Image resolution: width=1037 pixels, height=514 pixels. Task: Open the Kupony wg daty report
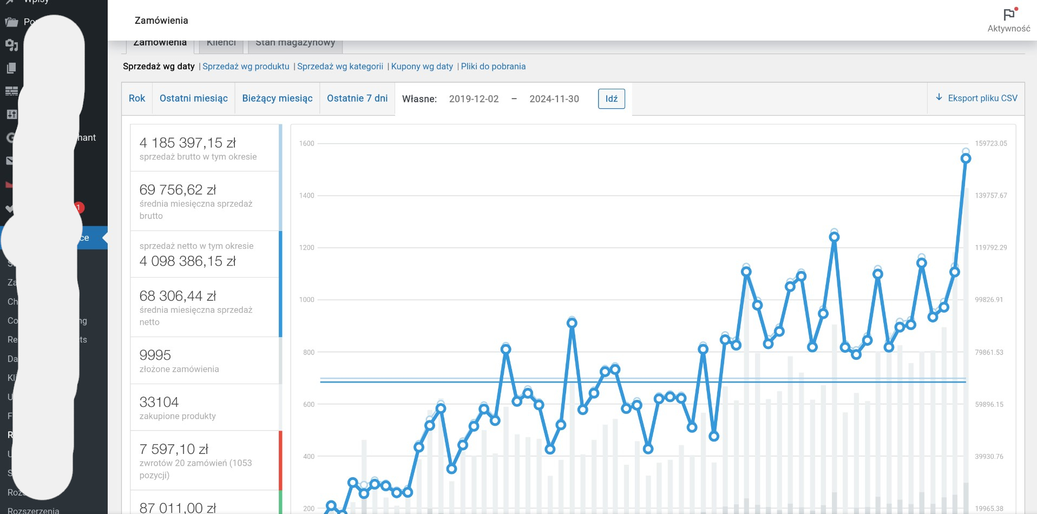[422, 67]
